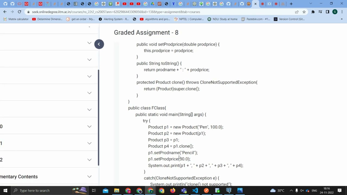Open the NDLI: Study at home bookmark
This screenshot has width=347, height=195.
coord(222,19)
